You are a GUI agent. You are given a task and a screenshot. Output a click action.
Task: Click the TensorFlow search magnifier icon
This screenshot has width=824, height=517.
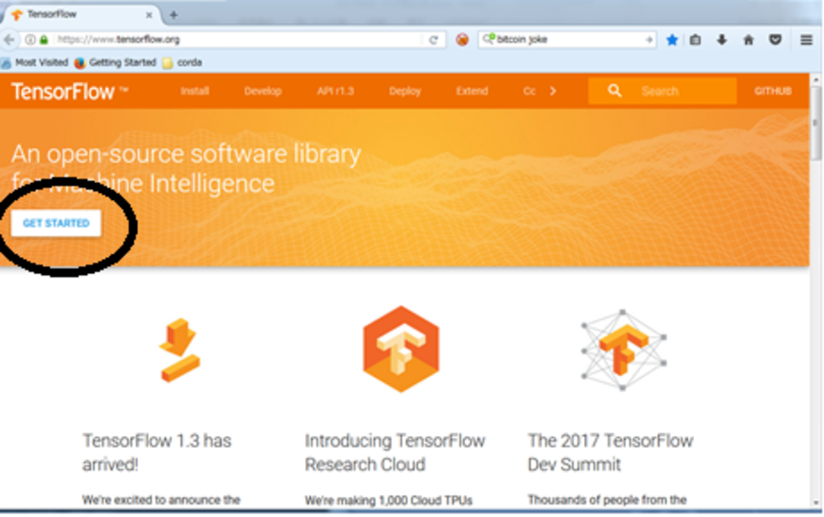pyautogui.click(x=614, y=91)
